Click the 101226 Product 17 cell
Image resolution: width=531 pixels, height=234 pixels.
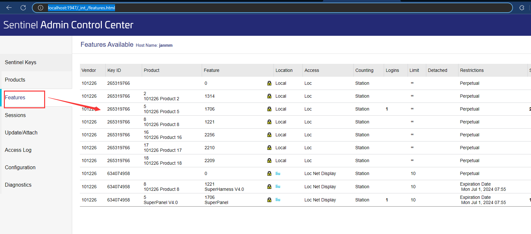coord(163,148)
